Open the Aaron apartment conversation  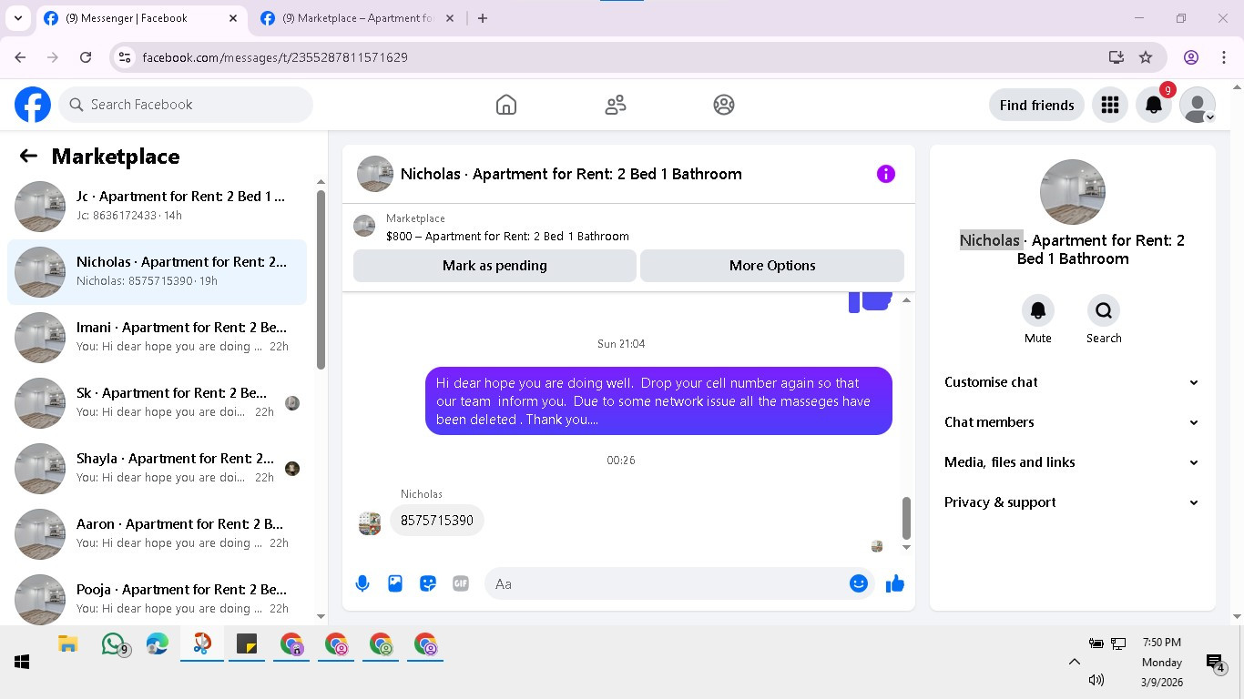pos(157,533)
